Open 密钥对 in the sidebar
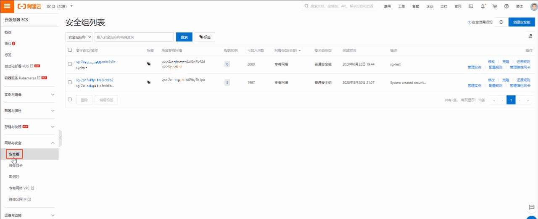Image resolution: width=538 pixels, height=219 pixels. point(14,177)
